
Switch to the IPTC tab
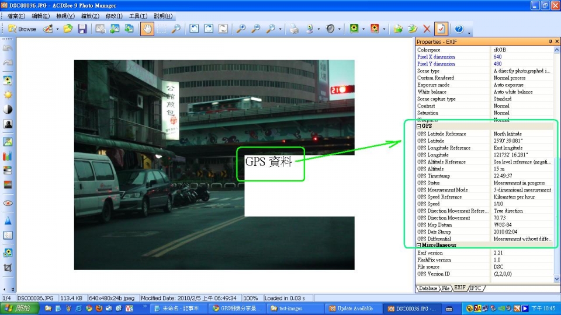477,288
